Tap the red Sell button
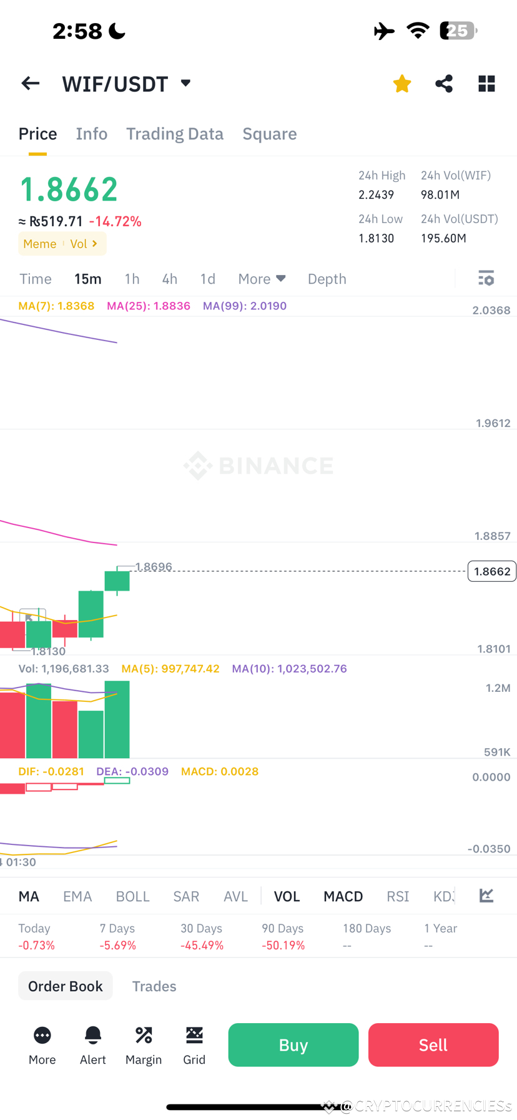This screenshot has height=1120, width=517. (x=433, y=1044)
